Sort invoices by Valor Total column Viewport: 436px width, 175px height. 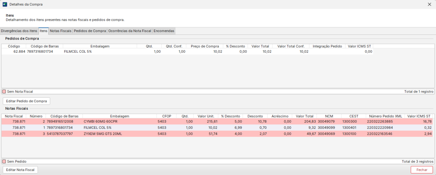pyautogui.click(x=305, y=116)
